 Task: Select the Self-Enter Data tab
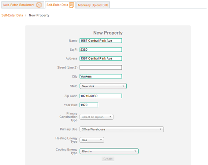pyautogui.click(x=60, y=5)
